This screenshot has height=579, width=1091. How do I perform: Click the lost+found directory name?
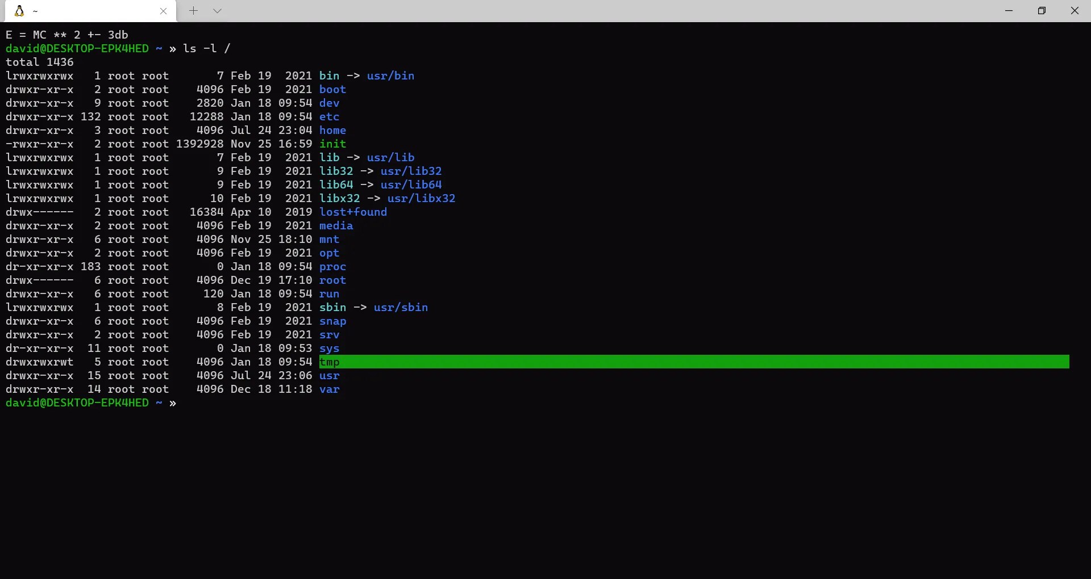pos(352,212)
